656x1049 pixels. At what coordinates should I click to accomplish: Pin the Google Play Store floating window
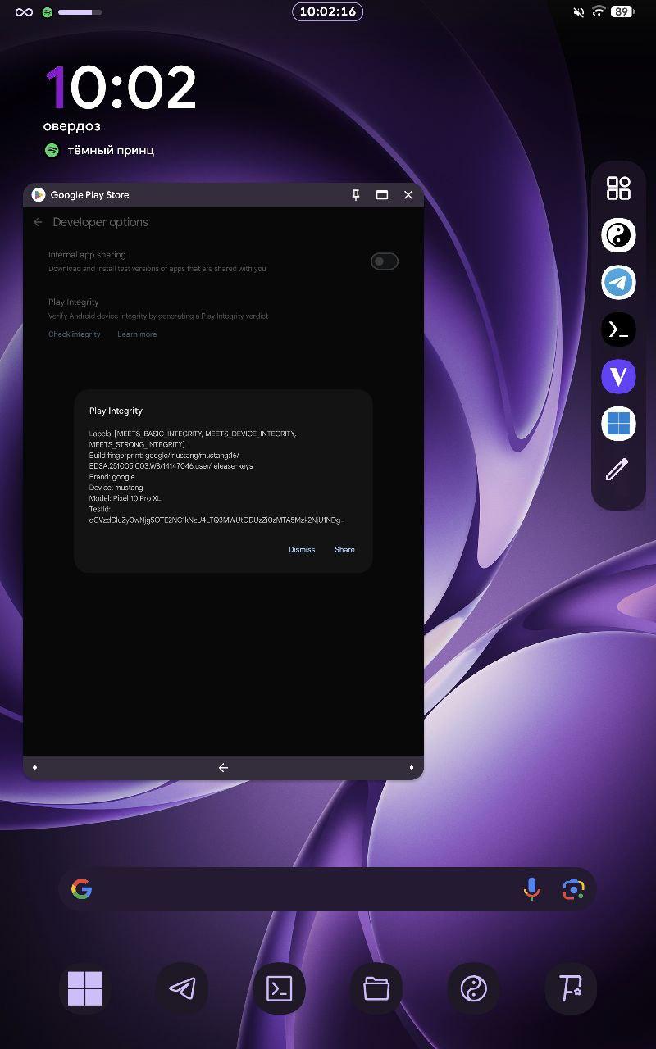click(356, 195)
